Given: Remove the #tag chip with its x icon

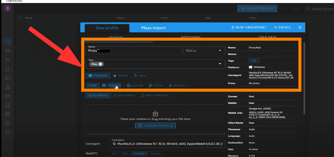Looking at the screenshot, I should coord(100,64).
